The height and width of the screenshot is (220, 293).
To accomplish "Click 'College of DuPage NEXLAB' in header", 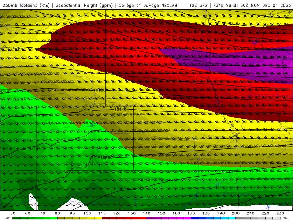I will coord(148,5).
